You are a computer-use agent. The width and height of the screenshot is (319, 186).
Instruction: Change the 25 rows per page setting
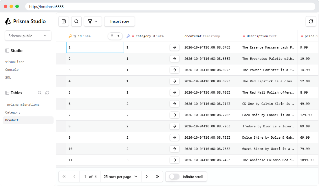tap(121, 177)
